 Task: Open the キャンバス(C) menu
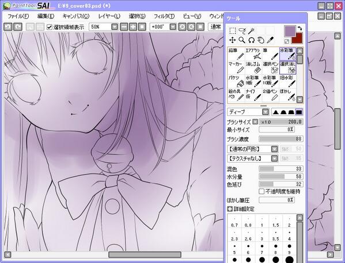[x=76, y=16]
